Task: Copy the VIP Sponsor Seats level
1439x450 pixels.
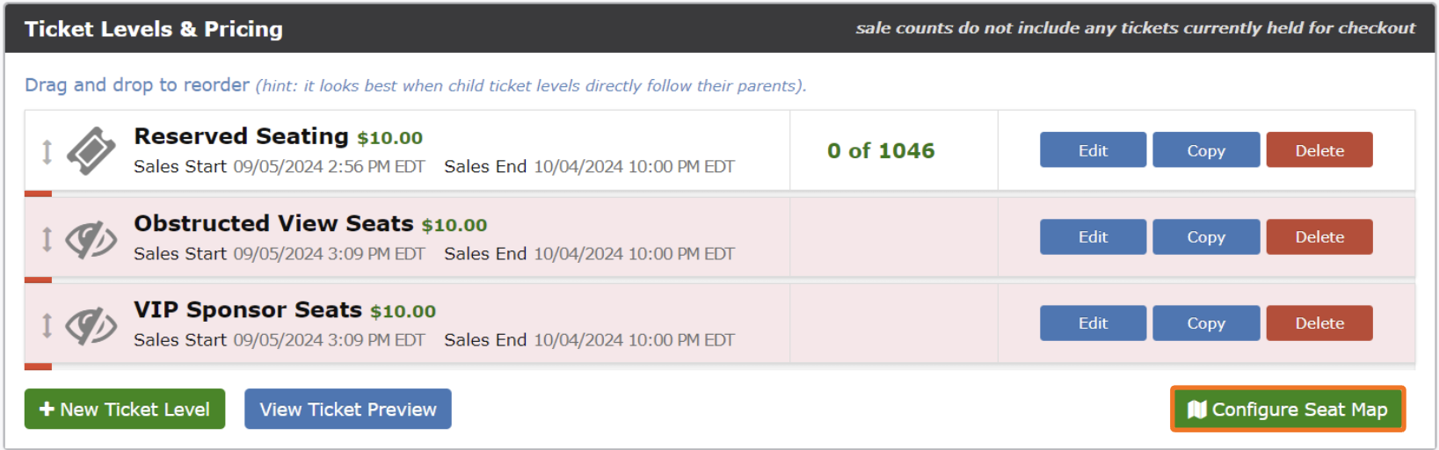Action: coord(1205,323)
